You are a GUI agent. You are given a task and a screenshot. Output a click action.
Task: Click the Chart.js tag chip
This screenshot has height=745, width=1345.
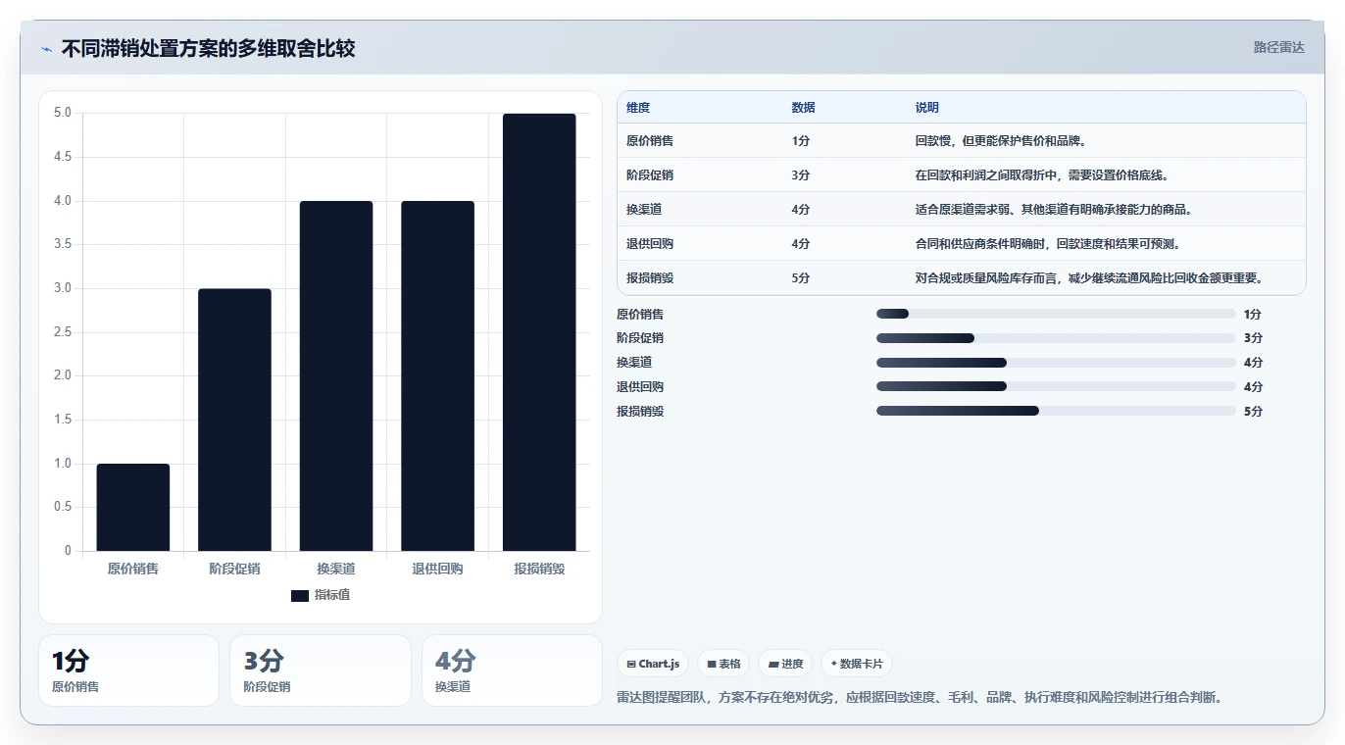pyautogui.click(x=653, y=664)
